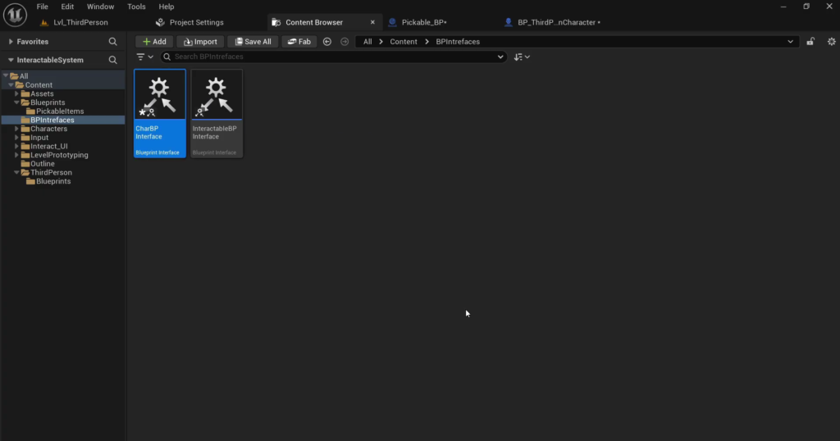Expand the Favorites section
The height and width of the screenshot is (441, 840).
point(10,42)
